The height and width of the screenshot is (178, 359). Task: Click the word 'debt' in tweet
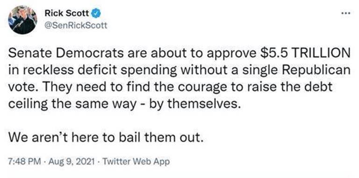pos(318,87)
